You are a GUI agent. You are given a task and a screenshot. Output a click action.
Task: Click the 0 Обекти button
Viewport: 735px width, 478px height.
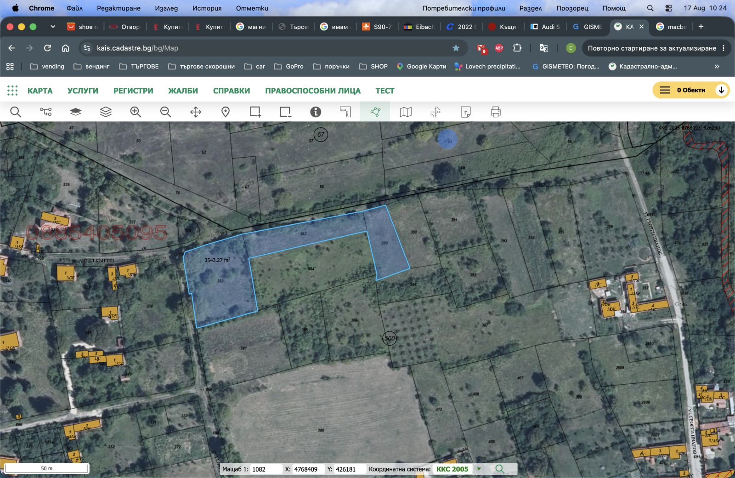pos(691,90)
